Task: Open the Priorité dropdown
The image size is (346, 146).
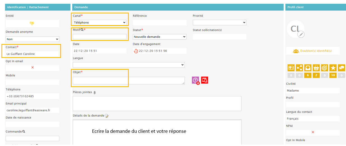Action: tap(219, 22)
